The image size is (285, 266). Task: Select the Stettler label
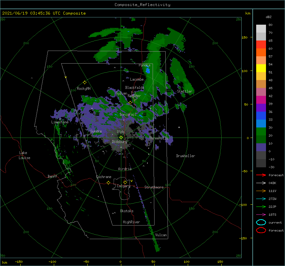pos(185,91)
